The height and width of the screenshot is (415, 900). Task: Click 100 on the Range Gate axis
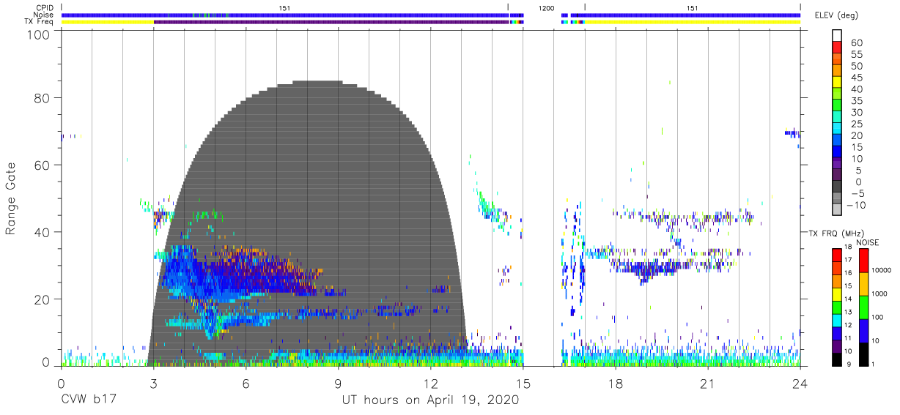pos(38,34)
